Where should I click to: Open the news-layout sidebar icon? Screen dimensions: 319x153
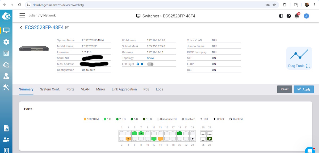6,53
